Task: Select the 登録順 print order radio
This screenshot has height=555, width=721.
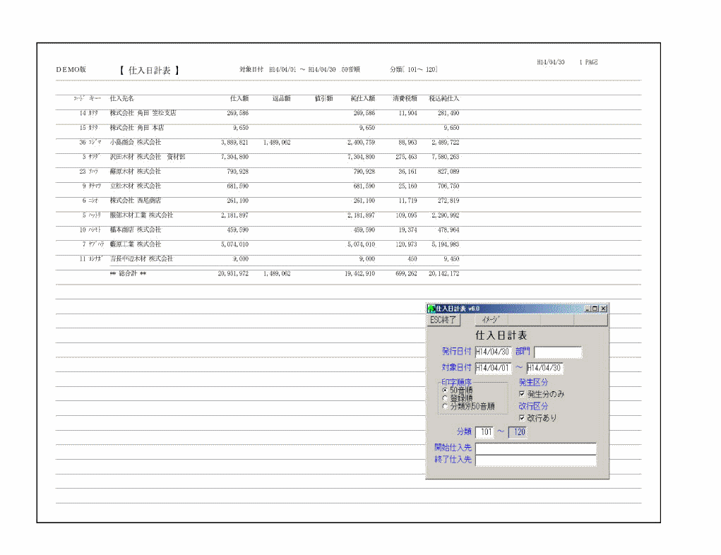Action: (x=445, y=398)
